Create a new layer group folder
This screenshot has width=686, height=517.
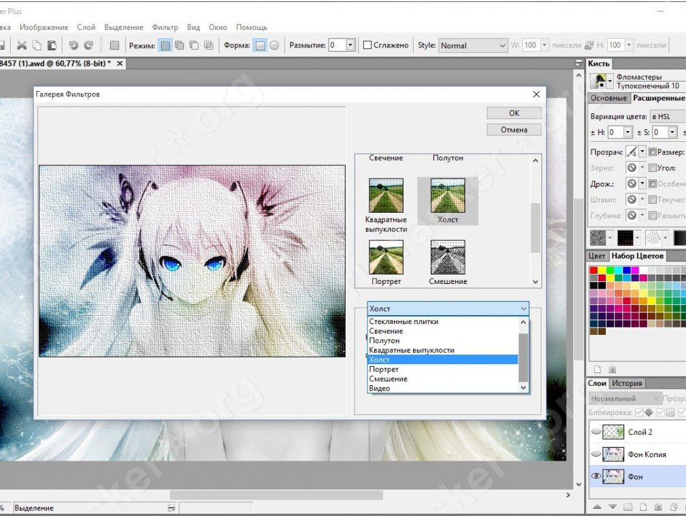coord(628,507)
